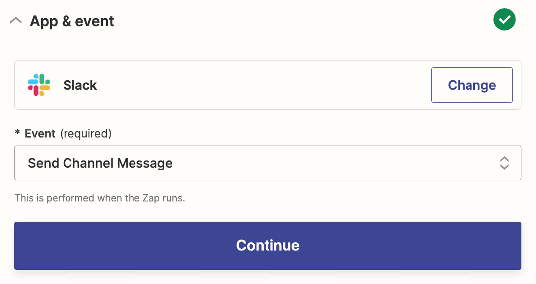Screen dimensions: 536x284
Task: Select the Send Channel Message value text
Action: (x=100, y=163)
